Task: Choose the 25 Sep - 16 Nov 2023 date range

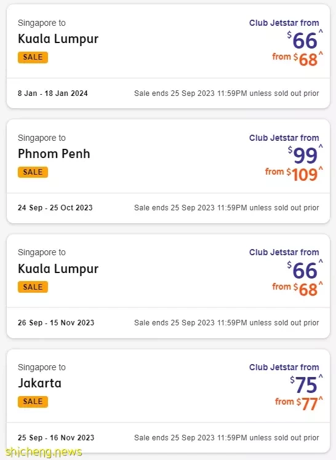Action: coord(56,438)
